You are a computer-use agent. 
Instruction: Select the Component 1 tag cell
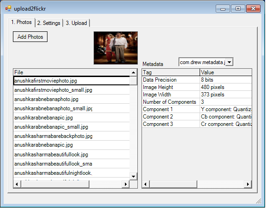coord(171,109)
